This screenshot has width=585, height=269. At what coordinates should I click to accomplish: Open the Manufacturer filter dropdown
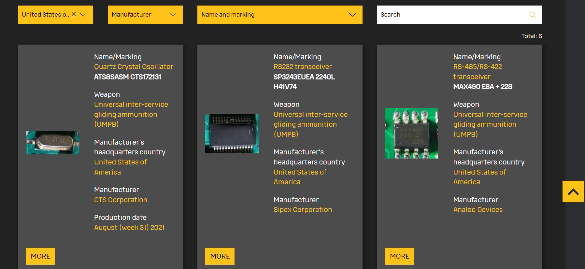(x=145, y=15)
